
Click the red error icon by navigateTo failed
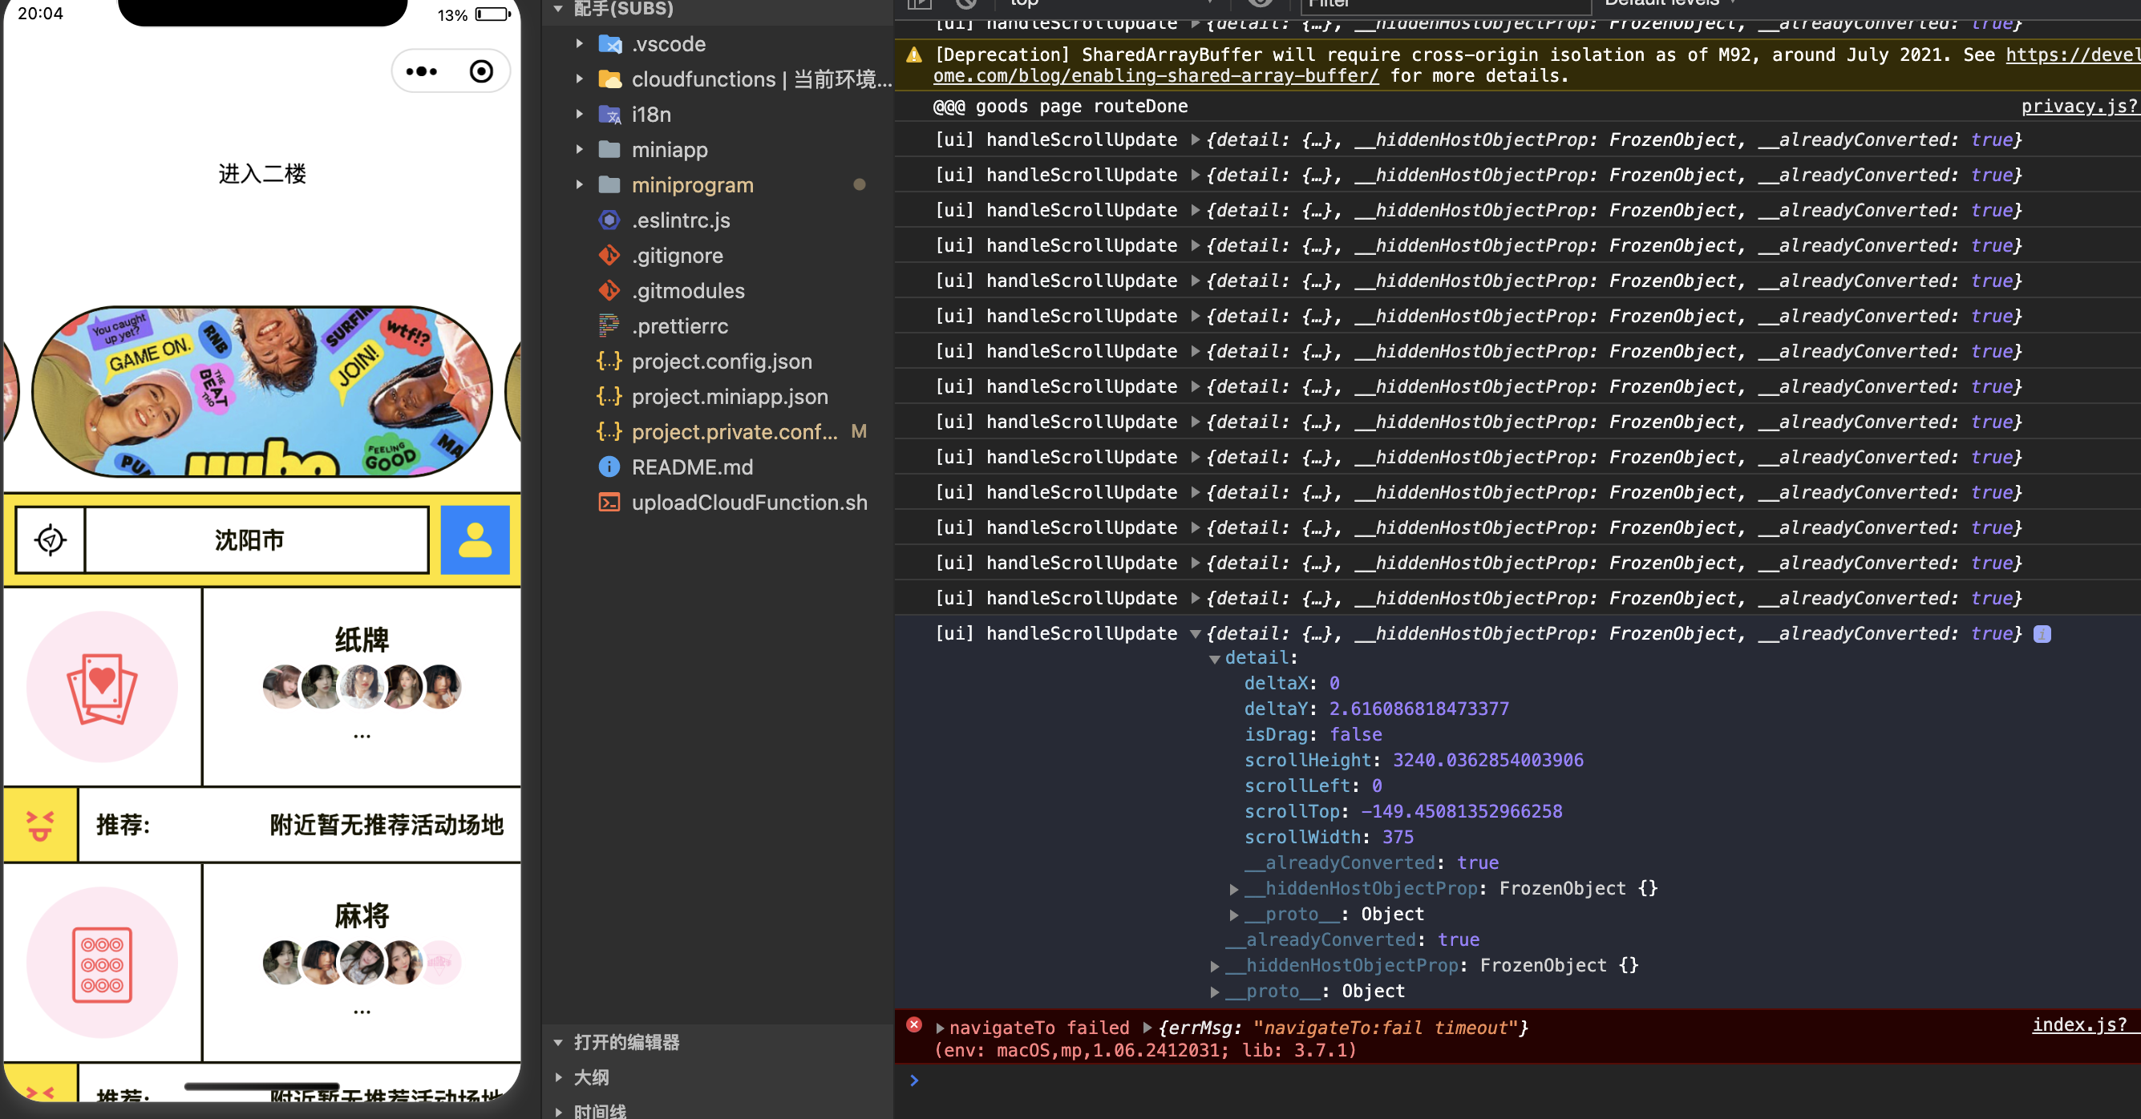[914, 1025]
